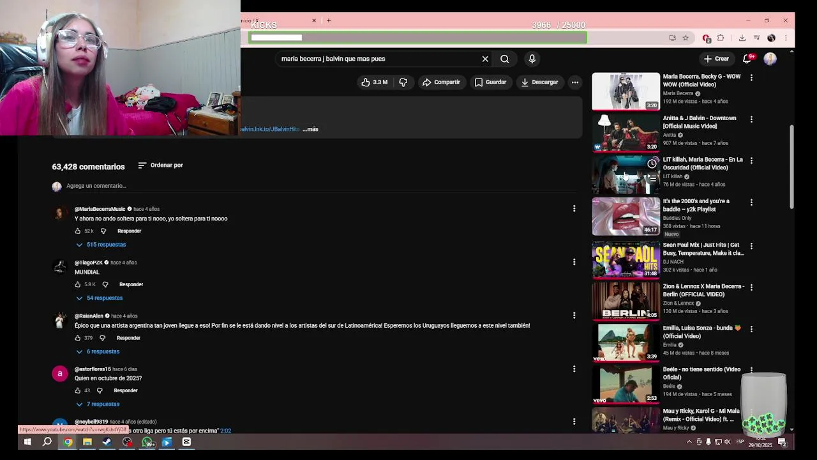Open Emilia, Luísa Sonza bunda video title
This screenshot has height=460, width=817.
[702, 332]
